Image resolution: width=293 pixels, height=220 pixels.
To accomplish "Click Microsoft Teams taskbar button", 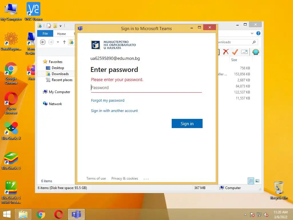I will click(x=76, y=214).
